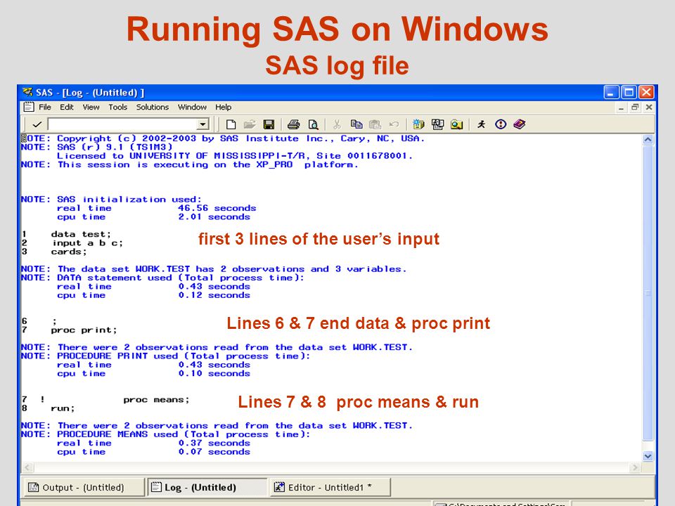The height and width of the screenshot is (506, 675).
Task: Restore the inner Log child window
Action: point(635,108)
